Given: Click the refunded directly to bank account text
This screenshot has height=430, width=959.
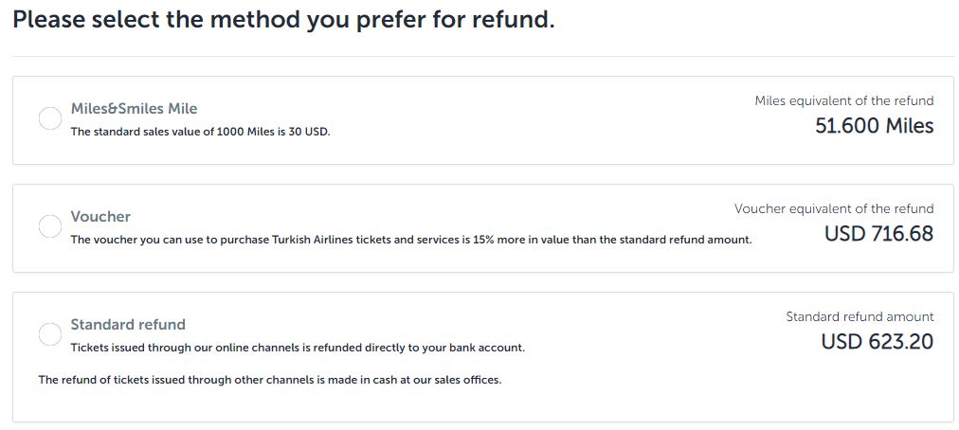Looking at the screenshot, I should coord(298,348).
